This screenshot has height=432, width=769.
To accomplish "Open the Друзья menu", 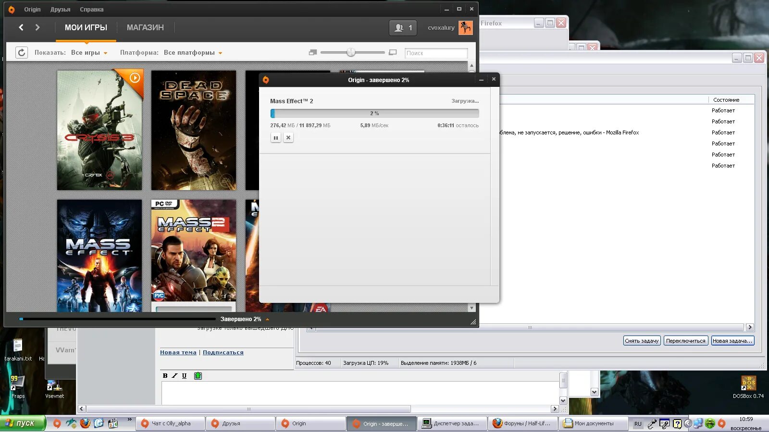I will pyautogui.click(x=60, y=9).
